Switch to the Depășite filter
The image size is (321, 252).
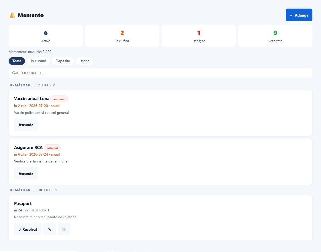(x=63, y=61)
